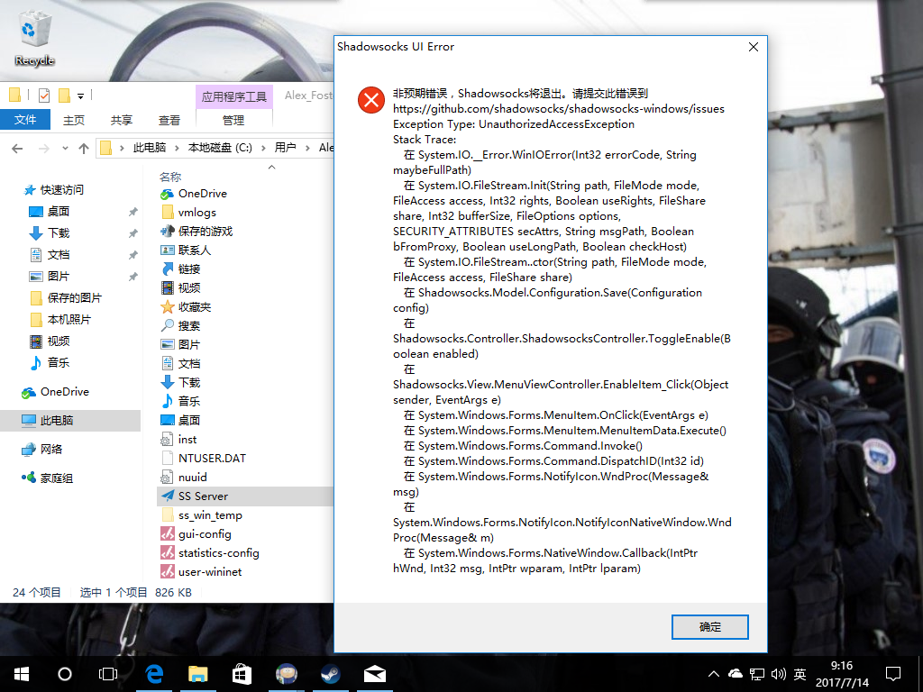Switch to the 查看 ribbon tab
This screenshot has width=923, height=692.
point(169,120)
